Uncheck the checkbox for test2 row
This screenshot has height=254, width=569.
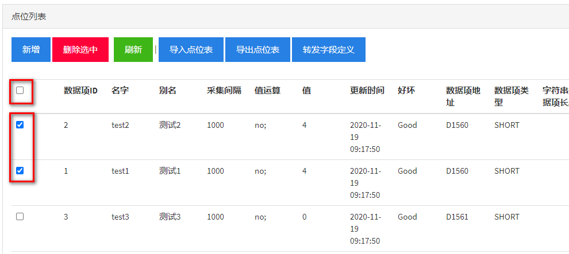pyautogui.click(x=20, y=125)
